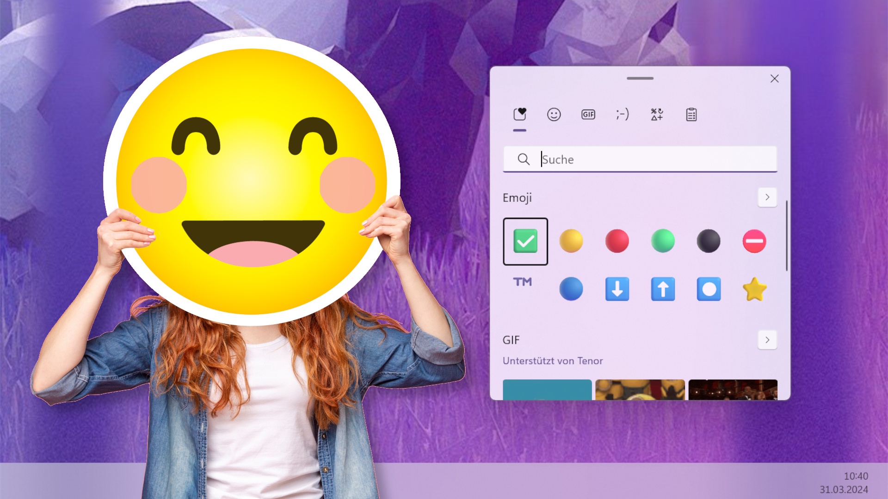Switch to the smiley Emoji tab

[x=554, y=115]
